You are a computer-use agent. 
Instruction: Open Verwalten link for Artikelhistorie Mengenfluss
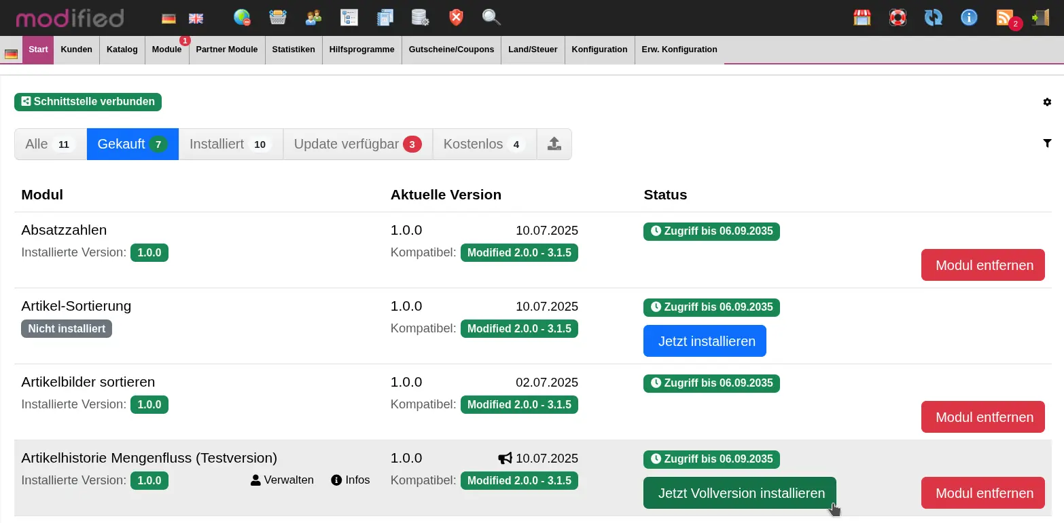click(282, 480)
